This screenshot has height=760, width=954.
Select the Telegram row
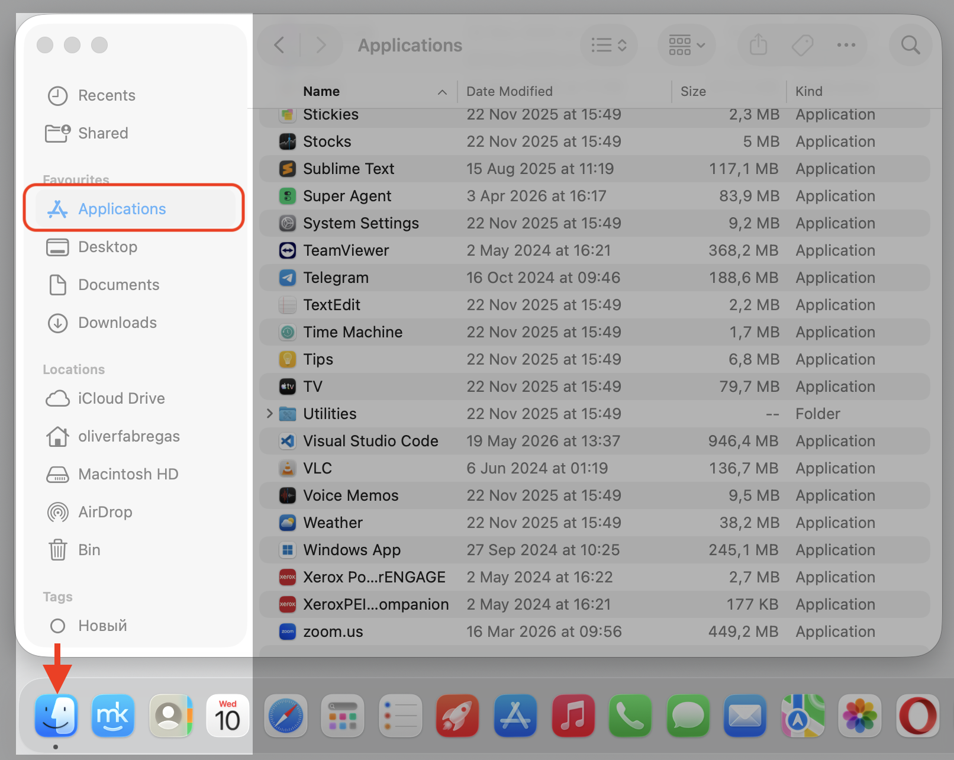tap(595, 278)
